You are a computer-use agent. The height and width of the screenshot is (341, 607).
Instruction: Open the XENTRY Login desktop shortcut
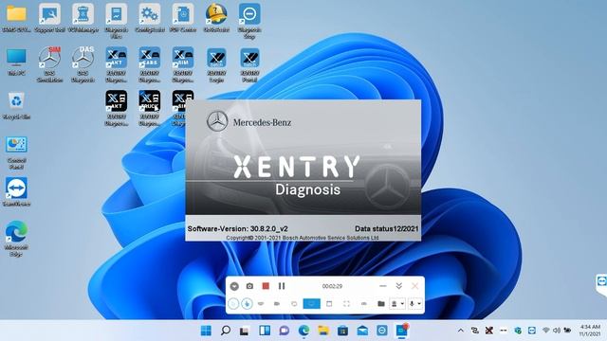click(x=216, y=64)
